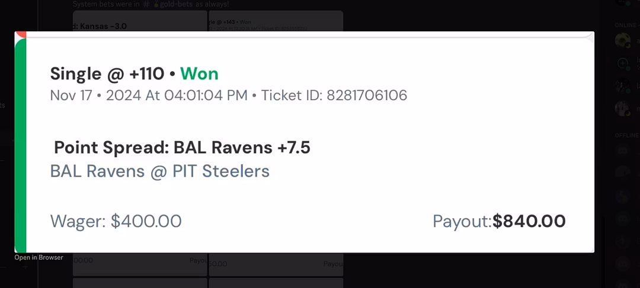Viewport: 640px width, 288px height.
Task: Click the plus icon below Open in Browser
Action: tap(25, 267)
